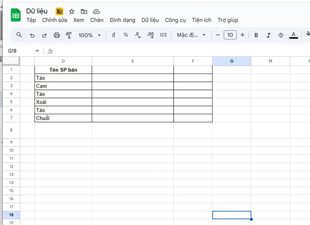Decrease decimal places
This screenshot has width=310, height=225.
coord(138,35)
